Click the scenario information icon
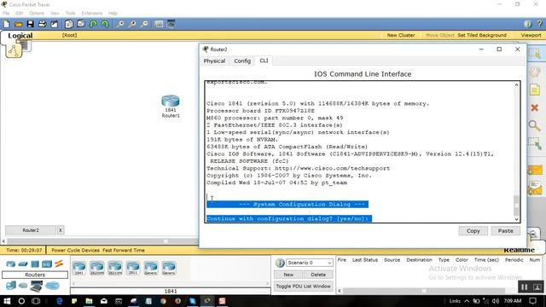Image resolution: width=546 pixels, height=307 pixels. pyautogui.click(x=280, y=263)
